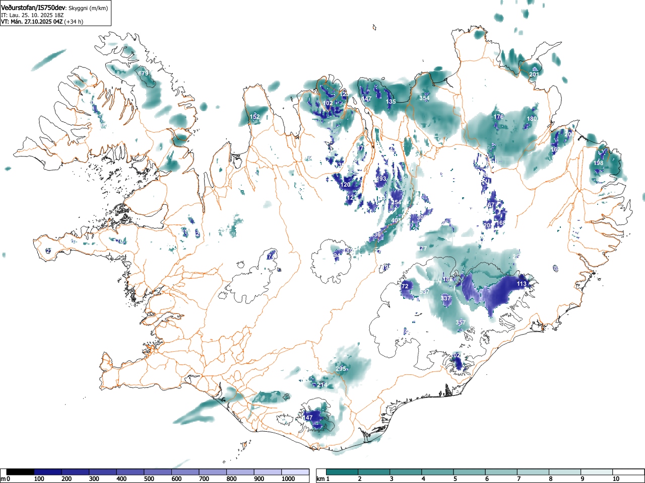Viewport: 645px width, 483px height.
Task: Click the 152 visibility value on the map
Action: (255, 117)
